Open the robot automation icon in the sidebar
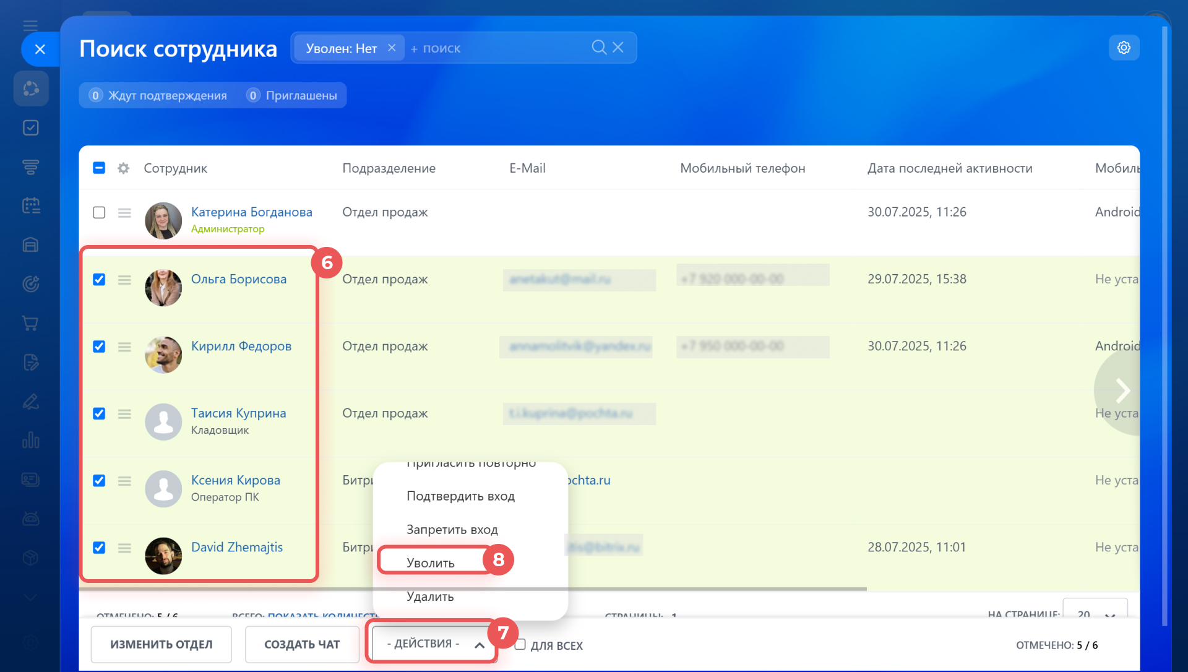 click(30, 518)
